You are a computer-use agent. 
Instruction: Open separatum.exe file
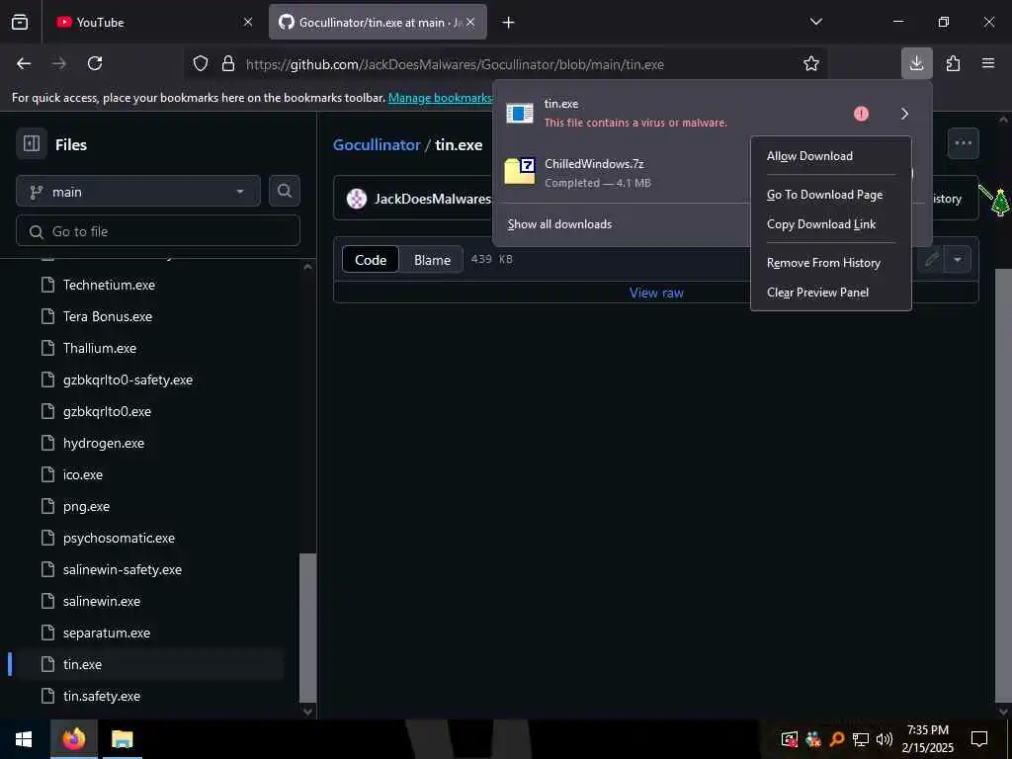point(107,632)
